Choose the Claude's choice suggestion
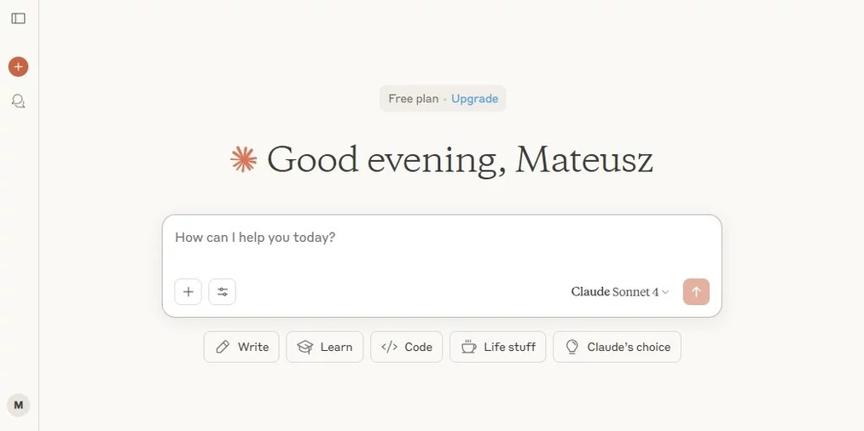This screenshot has width=864, height=431. (x=618, y=347)
